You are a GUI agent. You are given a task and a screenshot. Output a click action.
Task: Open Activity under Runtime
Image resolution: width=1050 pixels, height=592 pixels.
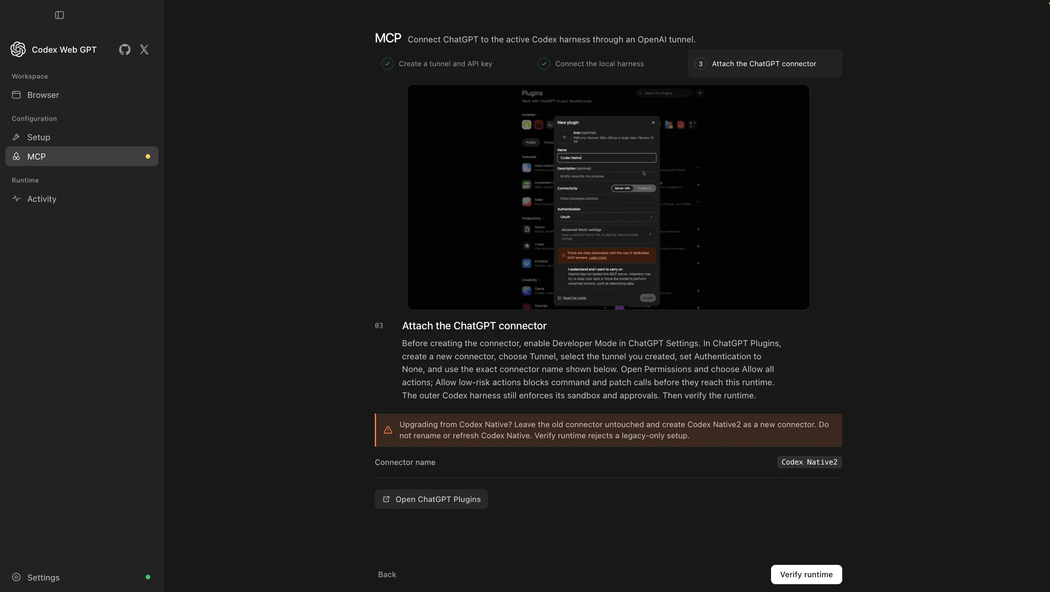[82, 199]
